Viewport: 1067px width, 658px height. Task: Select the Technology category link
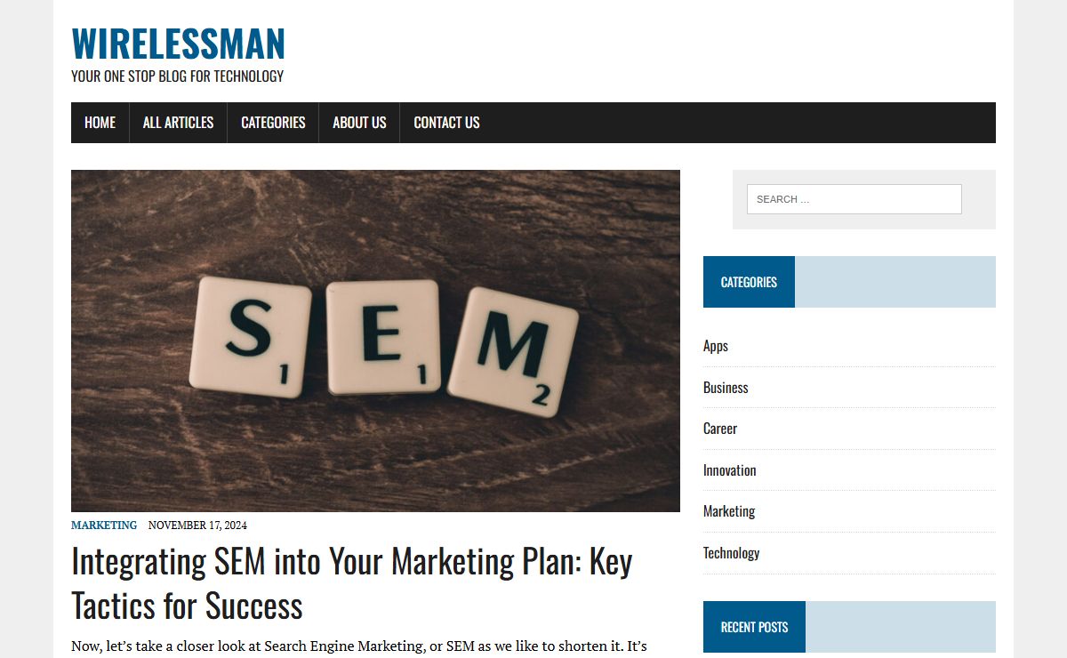(x=731, y=553)
